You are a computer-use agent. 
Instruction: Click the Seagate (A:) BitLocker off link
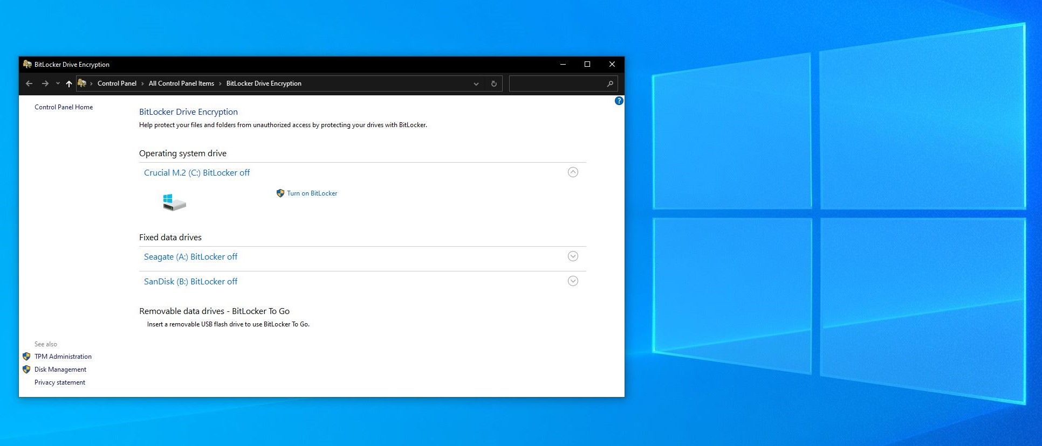pos(190,257)
